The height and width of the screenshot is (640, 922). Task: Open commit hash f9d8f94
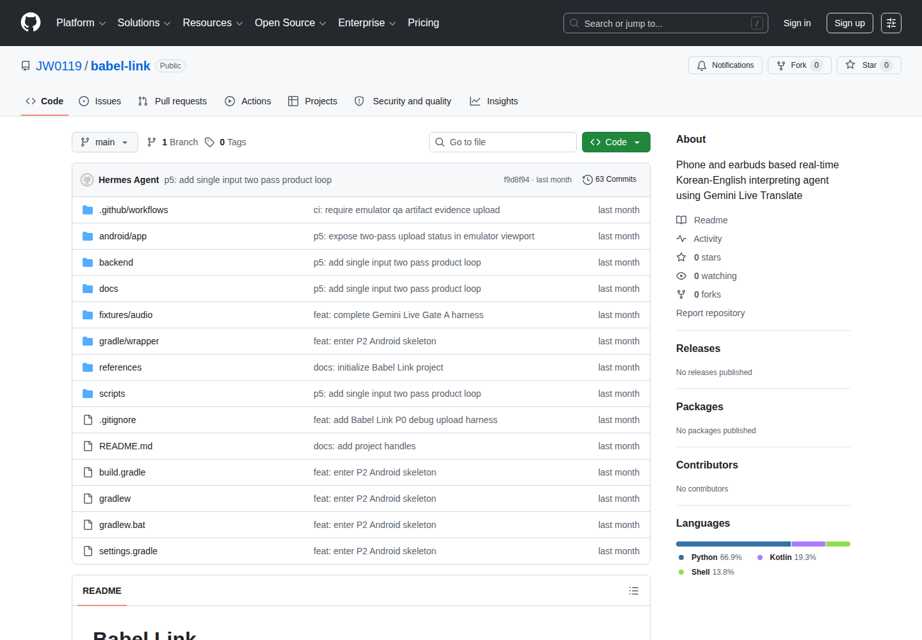[517, 180]
